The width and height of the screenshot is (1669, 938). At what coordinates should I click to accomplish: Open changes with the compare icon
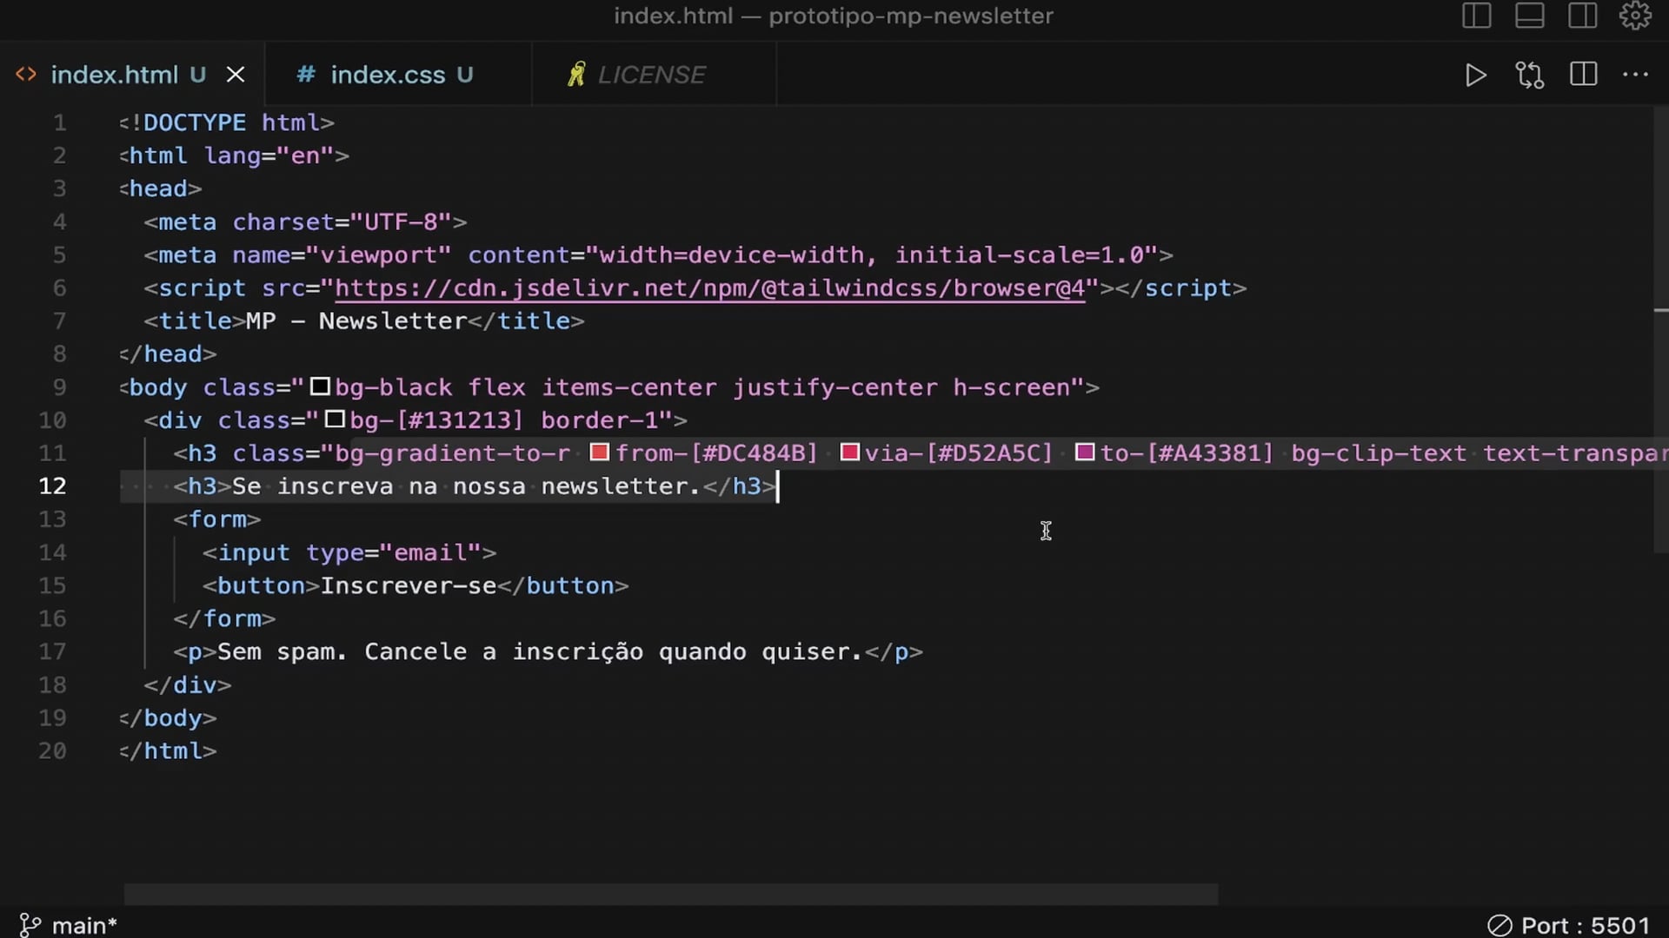click(1530, 76)
